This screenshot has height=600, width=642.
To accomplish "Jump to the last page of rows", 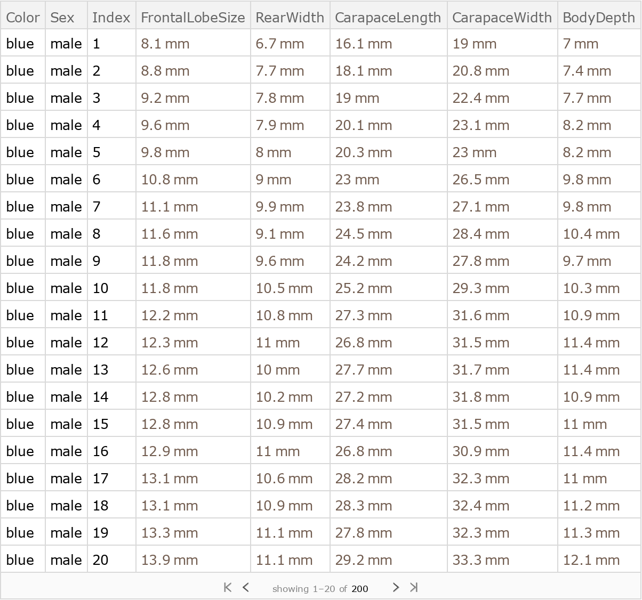I will pyautogui.click(x=414, y=587).
